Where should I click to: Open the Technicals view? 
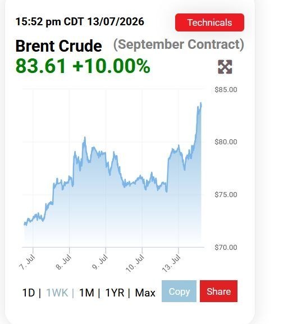pyautogui.click(x=210, y=22)
